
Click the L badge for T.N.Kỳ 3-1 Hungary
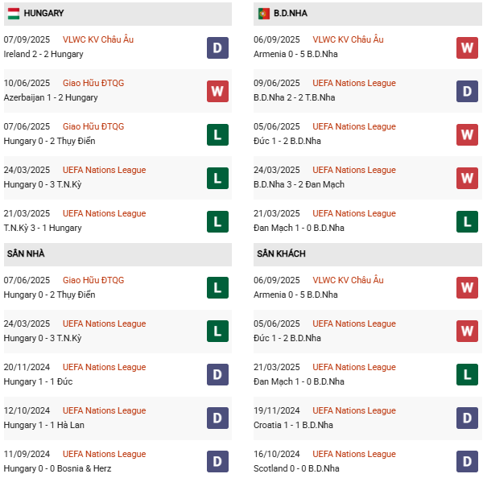(x=217, y=221)
